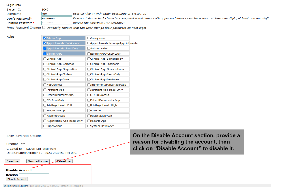Select Clinical-App-Read-Only role
The image size is (293, 194).
[x=88, y=74]
